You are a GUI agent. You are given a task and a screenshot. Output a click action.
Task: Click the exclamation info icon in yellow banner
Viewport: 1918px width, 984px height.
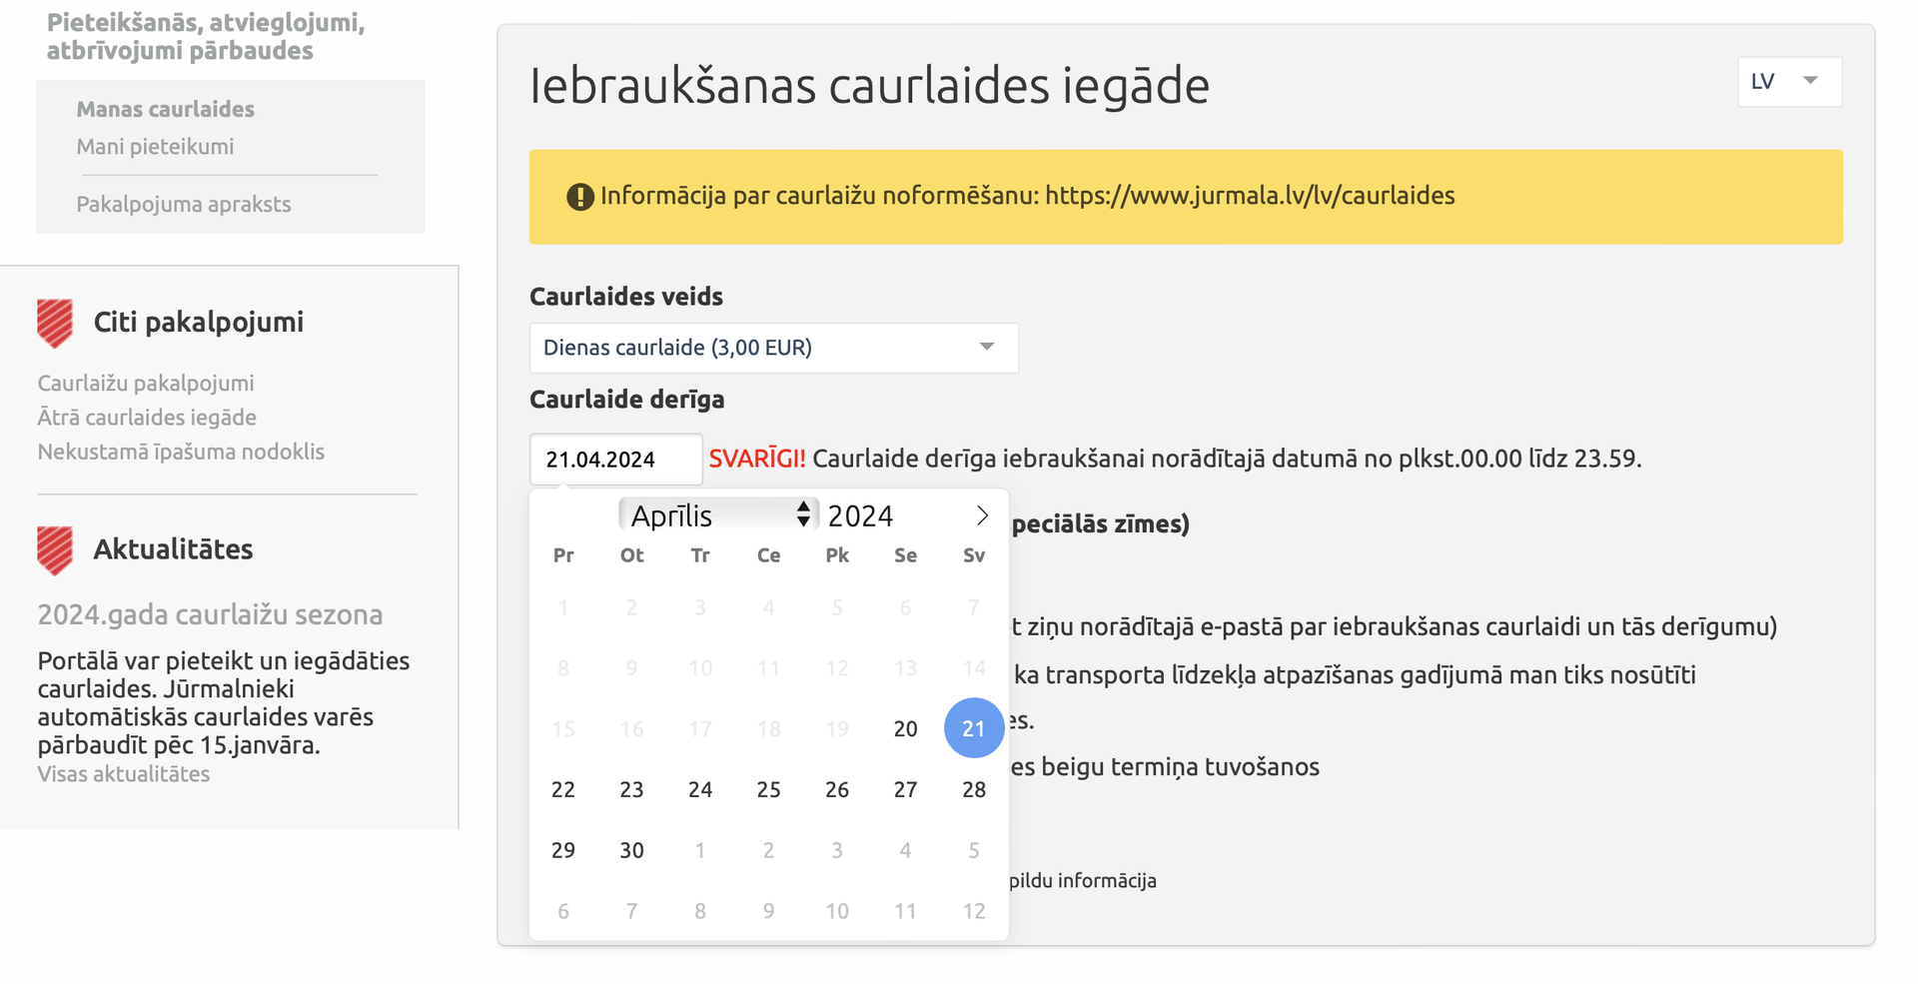point(580,197)
